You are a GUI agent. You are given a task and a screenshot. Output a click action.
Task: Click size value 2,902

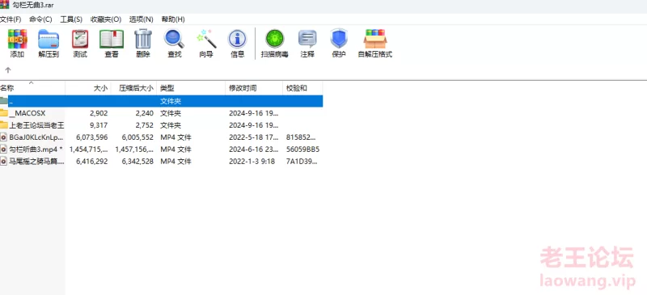[99, 113]
